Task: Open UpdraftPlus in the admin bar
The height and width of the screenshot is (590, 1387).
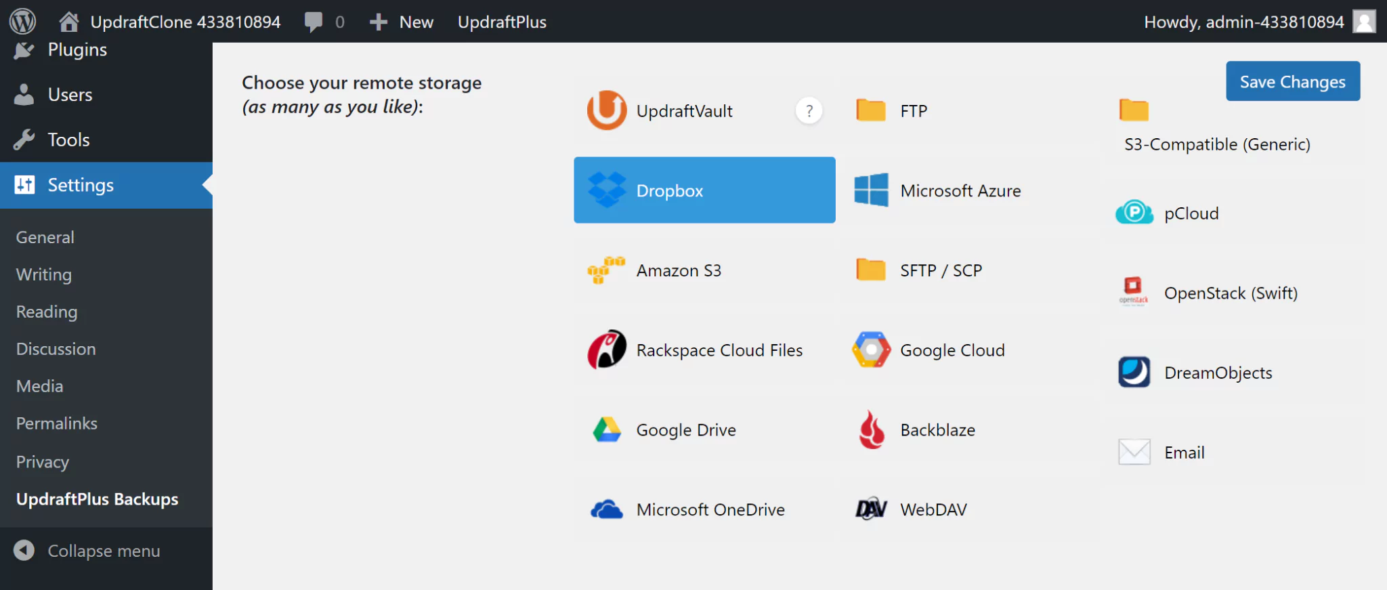Action: pyautogui.click(x=502, y=22)
